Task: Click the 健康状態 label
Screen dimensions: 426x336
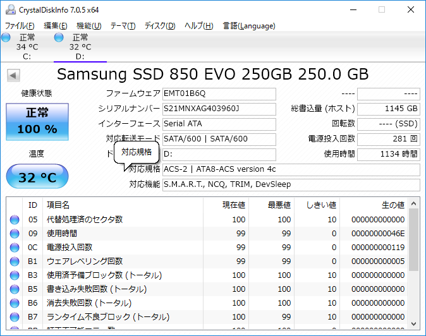Action: (x=37, y=93)
